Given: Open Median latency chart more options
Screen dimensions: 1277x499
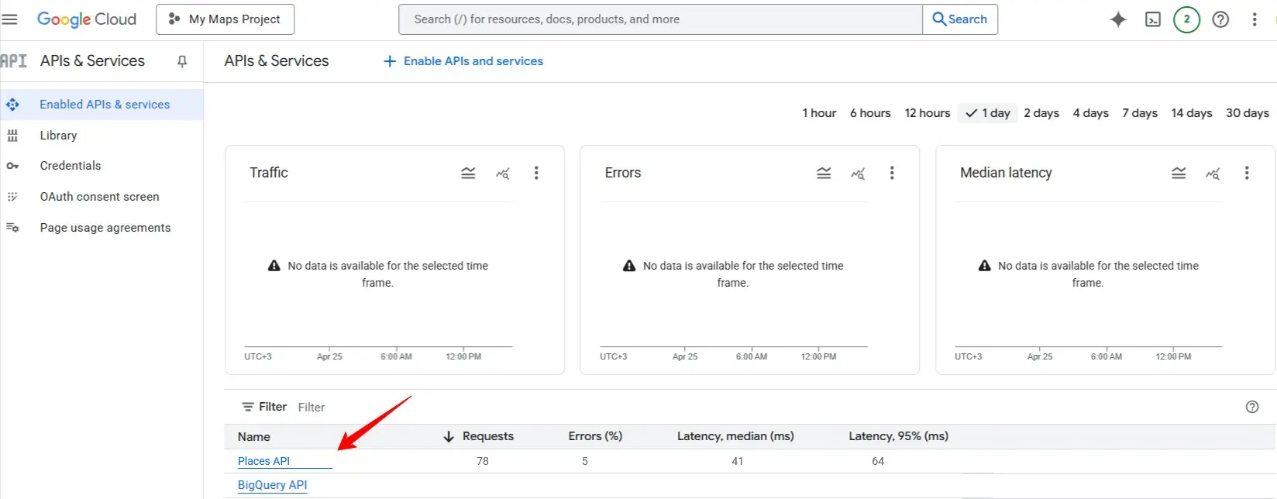Looking at the screenshot, I should tap(1247, 173).
